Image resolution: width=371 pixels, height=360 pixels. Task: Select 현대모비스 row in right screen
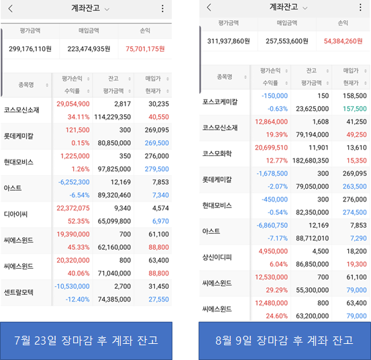[284, 206]
